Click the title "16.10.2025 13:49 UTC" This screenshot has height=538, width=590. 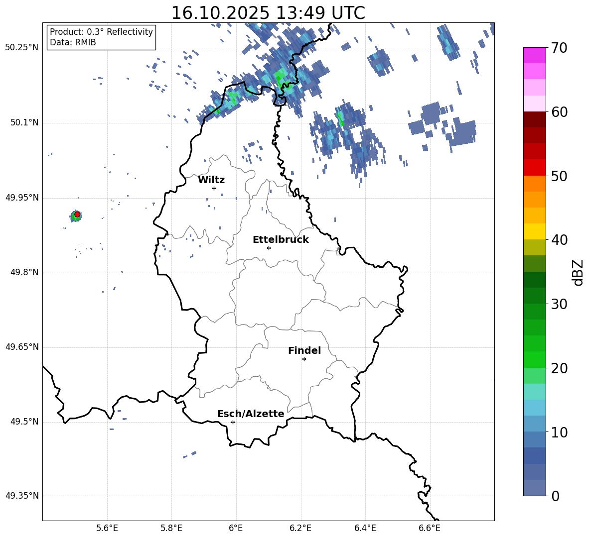coord(268,13)
